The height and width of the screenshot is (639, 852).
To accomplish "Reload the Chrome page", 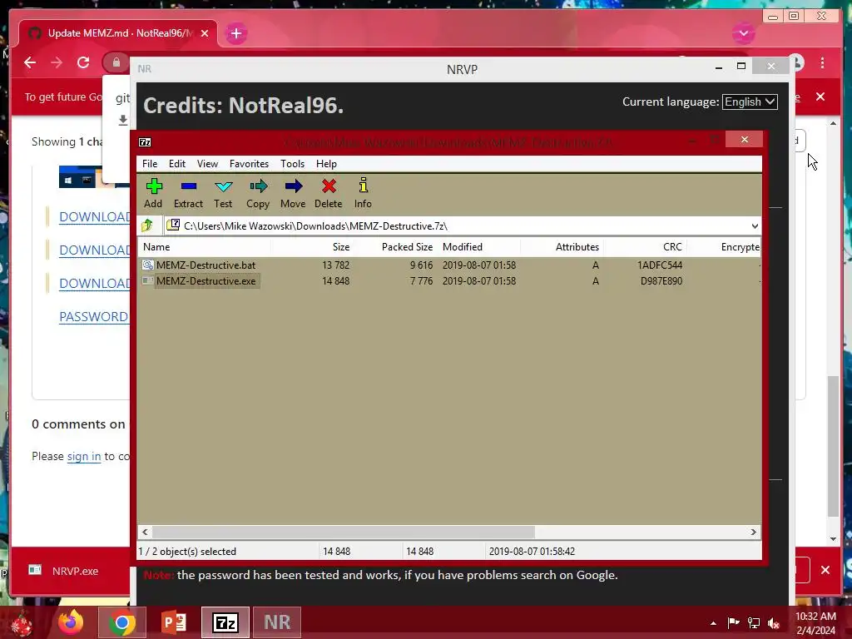I will coord(83,62).
